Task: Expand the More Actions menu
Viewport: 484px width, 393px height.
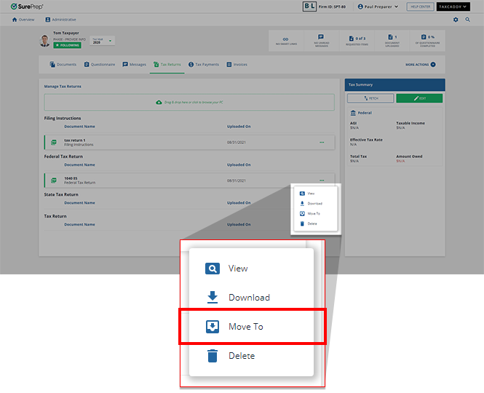Action: (421, 65)
